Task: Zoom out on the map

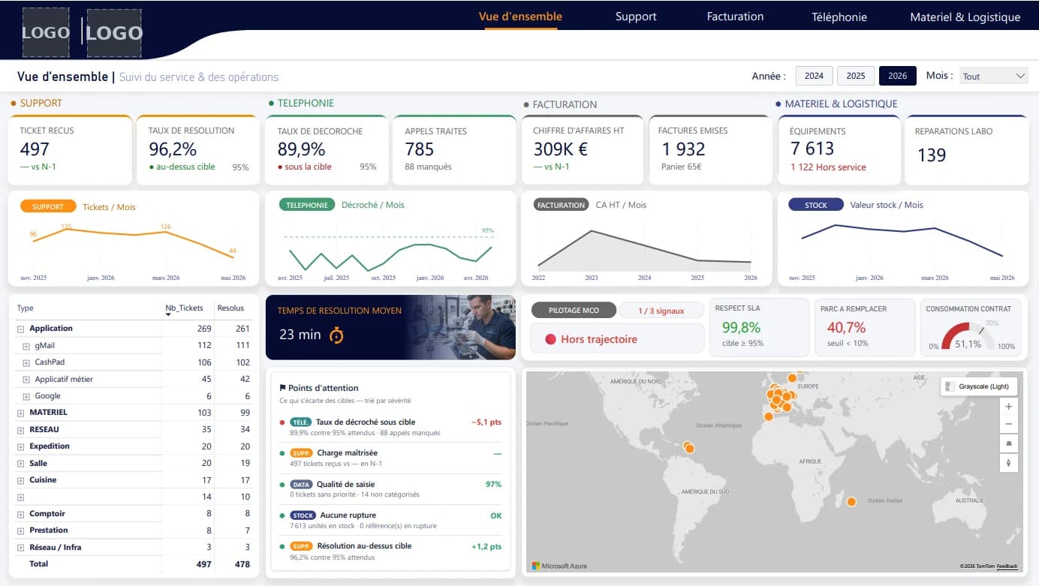Action: pyautogui.click(x=1008, y=424)
